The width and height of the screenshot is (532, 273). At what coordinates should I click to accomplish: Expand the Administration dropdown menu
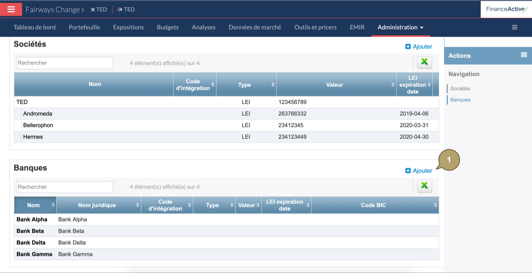coord(400,27)
